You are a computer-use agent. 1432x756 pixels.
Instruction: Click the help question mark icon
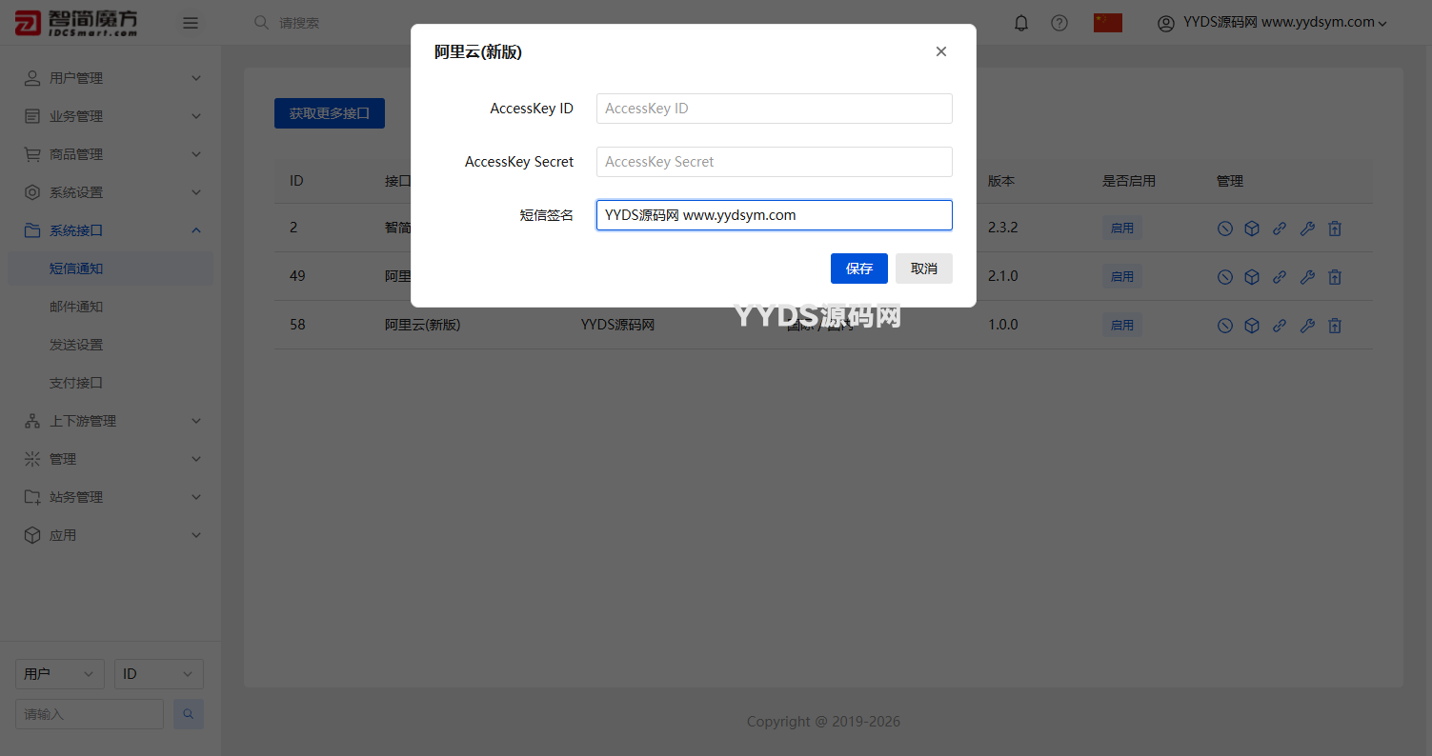[x=1059, y=22]
